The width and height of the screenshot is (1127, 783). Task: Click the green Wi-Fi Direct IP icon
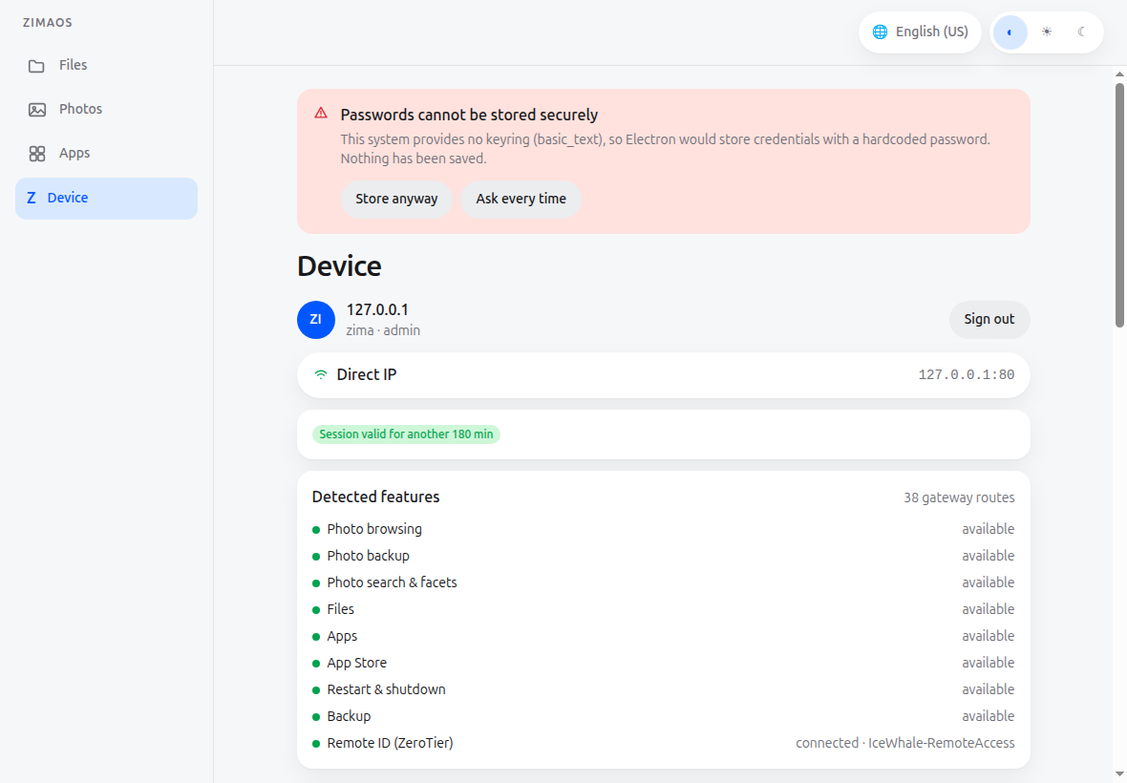coord(321,375)
